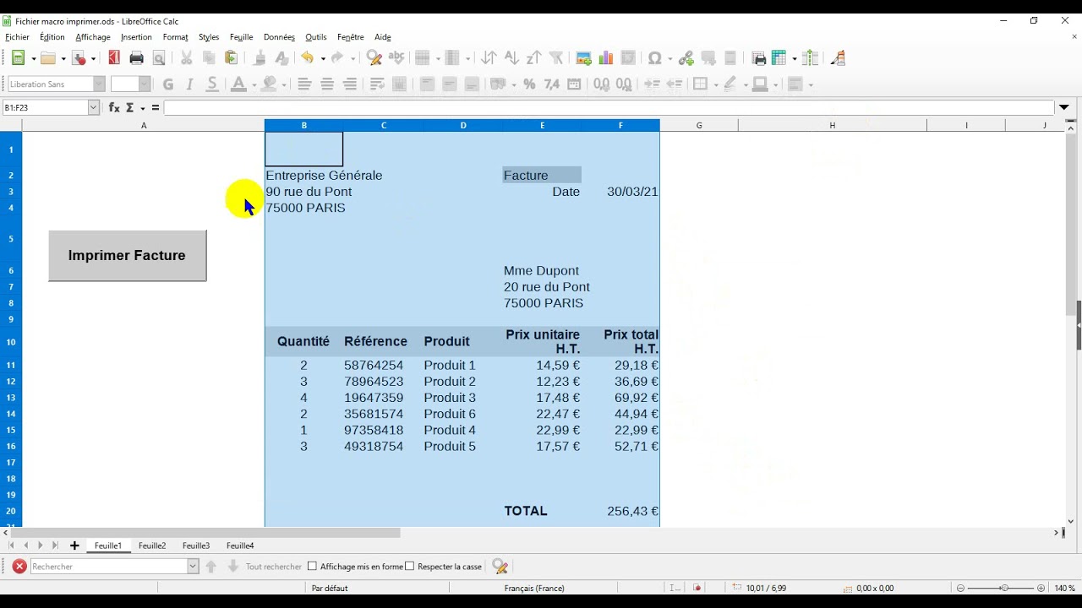Open the font name Liberation Sans dropdown

[x=99, y=84]
